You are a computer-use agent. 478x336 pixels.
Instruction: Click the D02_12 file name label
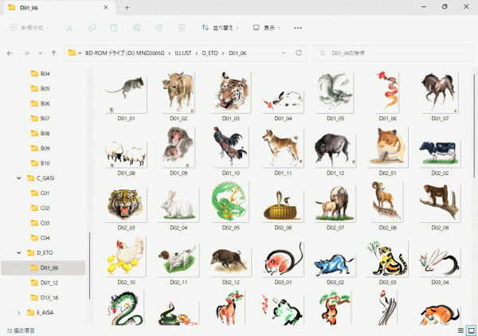click(x=231, y=283)
